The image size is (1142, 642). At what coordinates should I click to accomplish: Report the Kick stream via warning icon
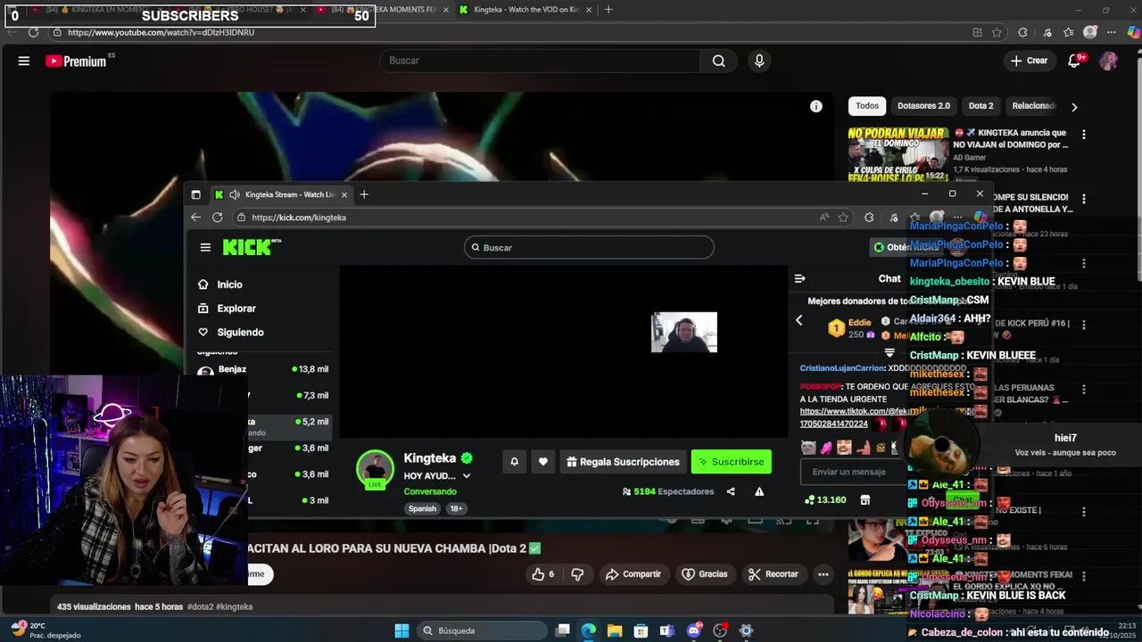[x=759, y=491]
